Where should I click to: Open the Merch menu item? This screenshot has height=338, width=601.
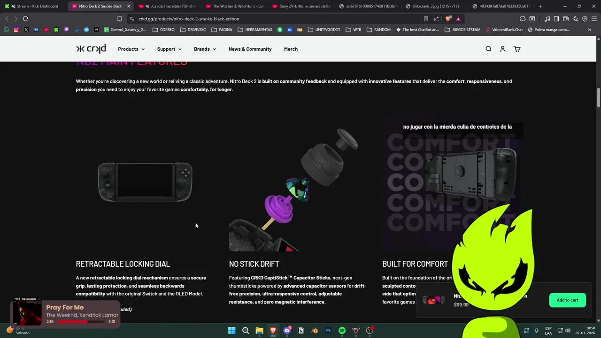coord(291,49)
